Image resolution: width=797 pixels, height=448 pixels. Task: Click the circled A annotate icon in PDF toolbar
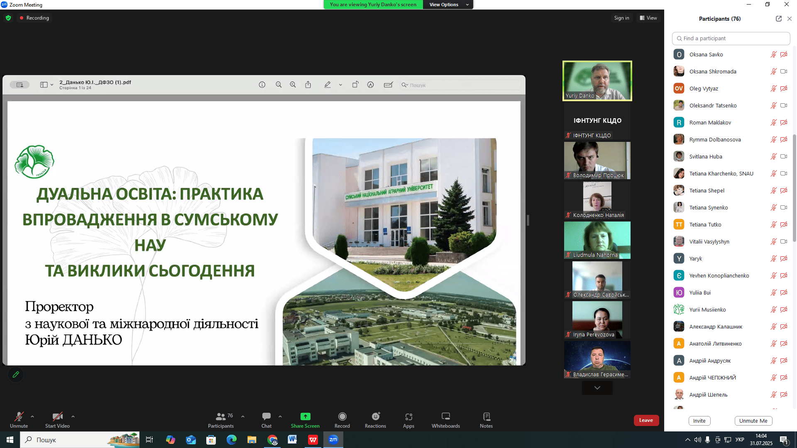[371, 85]
